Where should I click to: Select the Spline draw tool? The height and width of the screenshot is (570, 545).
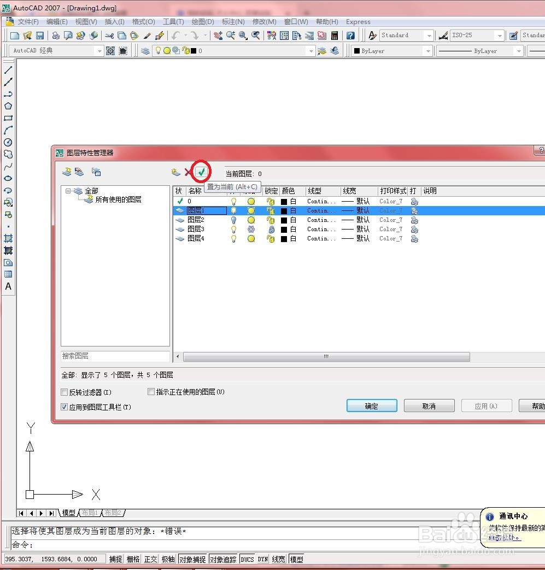pos(8,167)
